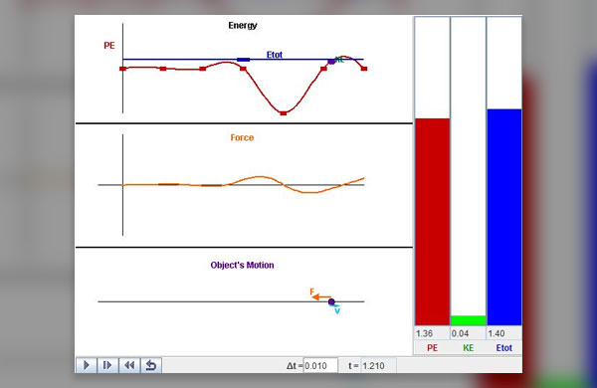The height and width of the screenshot is (388, 597).
Task: Click the PE value 1.36 readout
Action: 424,334
